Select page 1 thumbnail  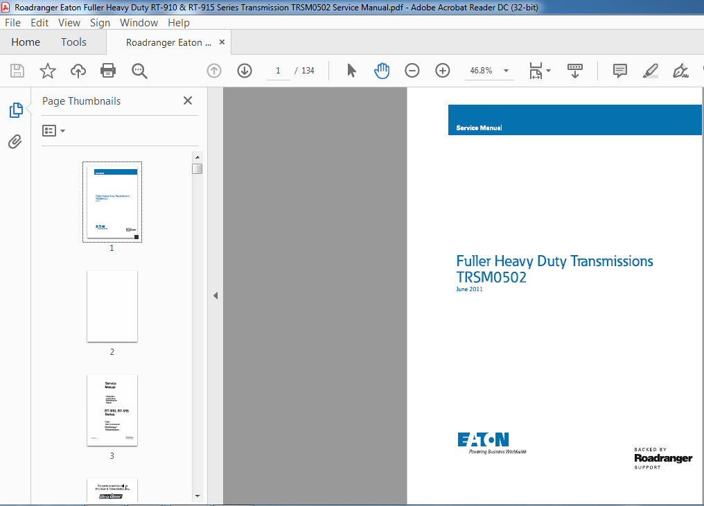pyautogui.click(x=112, y=202)
